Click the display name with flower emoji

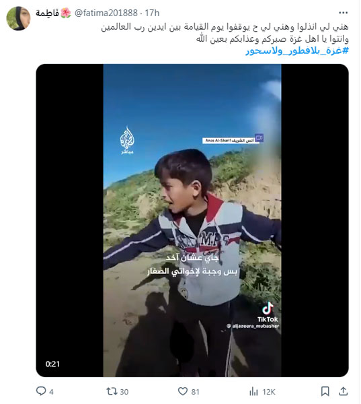(x=53, y=13)
